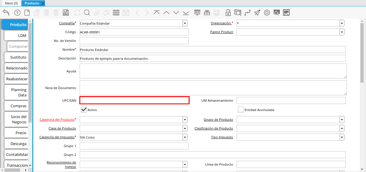This screenshot has width=366, height=172.
Task: Switch to the Menú (0) tab
Action: point(11,3)
